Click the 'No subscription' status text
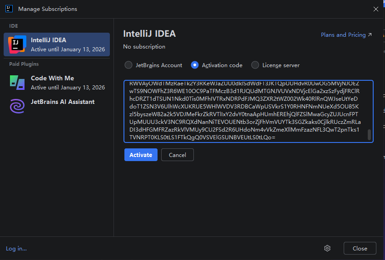Screen dimensions: 385x260 tap(144, 47)
